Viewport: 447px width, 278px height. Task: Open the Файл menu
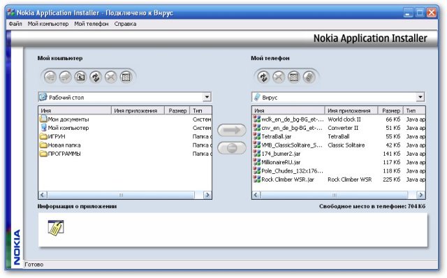15,24
